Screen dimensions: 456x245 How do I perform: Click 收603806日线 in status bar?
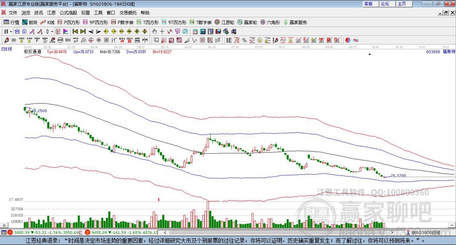[426, 233]
